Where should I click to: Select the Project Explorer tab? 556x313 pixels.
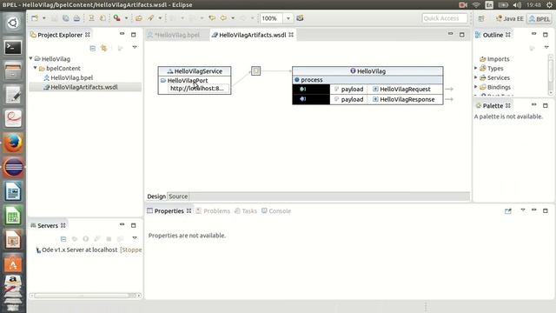point(60,35)
